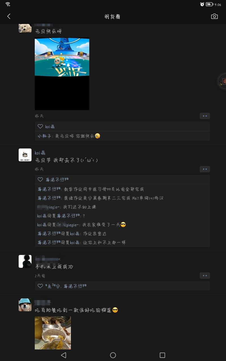The image size is (226, 361).
Task: Open the dog with blue hat avatar
Action: [25, 305]
